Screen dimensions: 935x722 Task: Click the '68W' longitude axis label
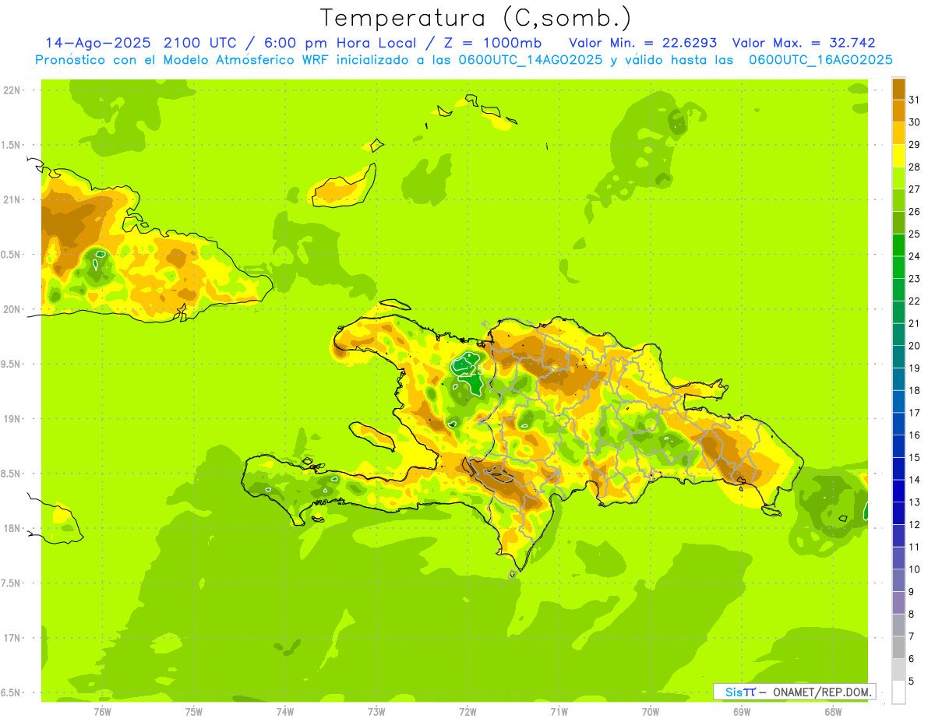(833, 712)
